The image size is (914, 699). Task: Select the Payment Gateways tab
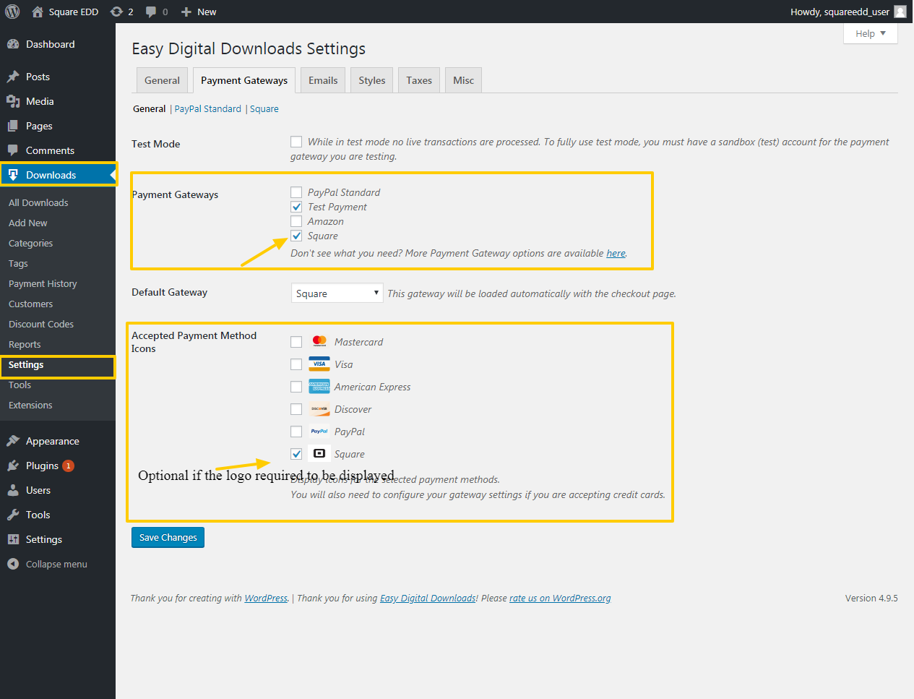244,80
